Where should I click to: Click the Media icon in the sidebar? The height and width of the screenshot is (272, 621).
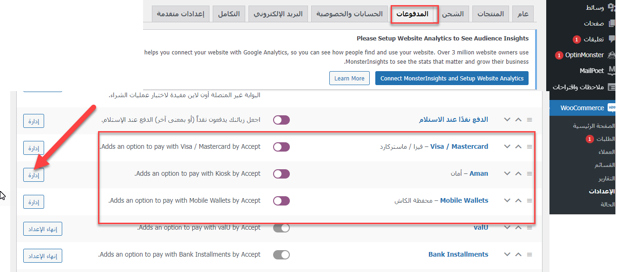(611, 7)
